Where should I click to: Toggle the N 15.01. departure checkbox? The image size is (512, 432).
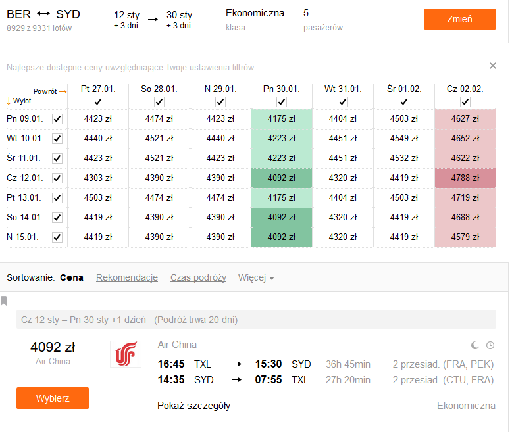(57, 237)
